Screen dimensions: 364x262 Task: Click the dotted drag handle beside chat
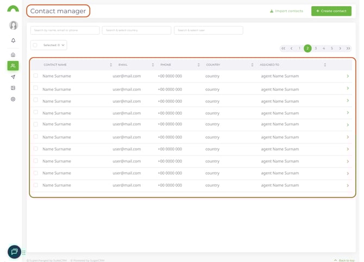24,253
